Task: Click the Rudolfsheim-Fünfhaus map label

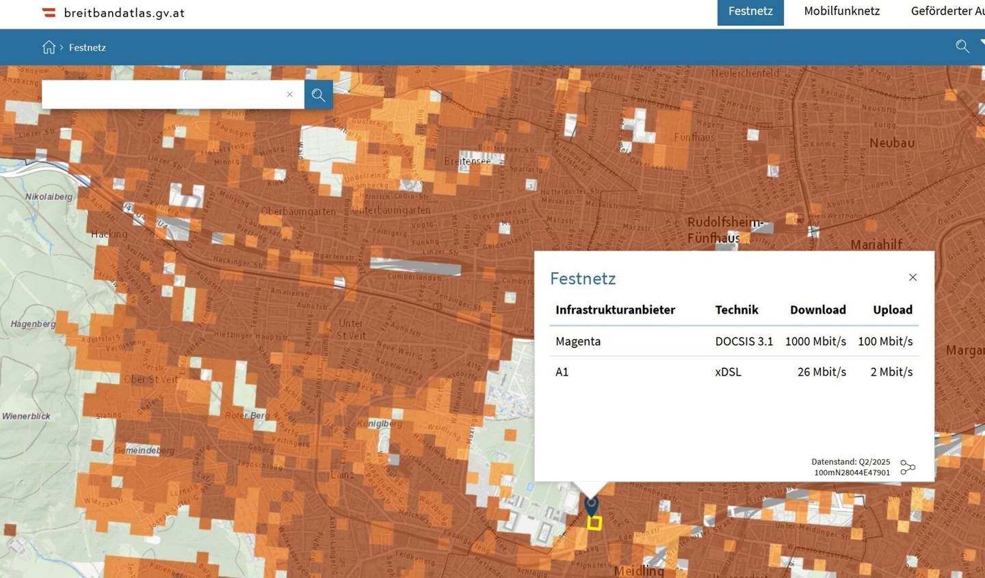Action: click(x=724, y=230)
